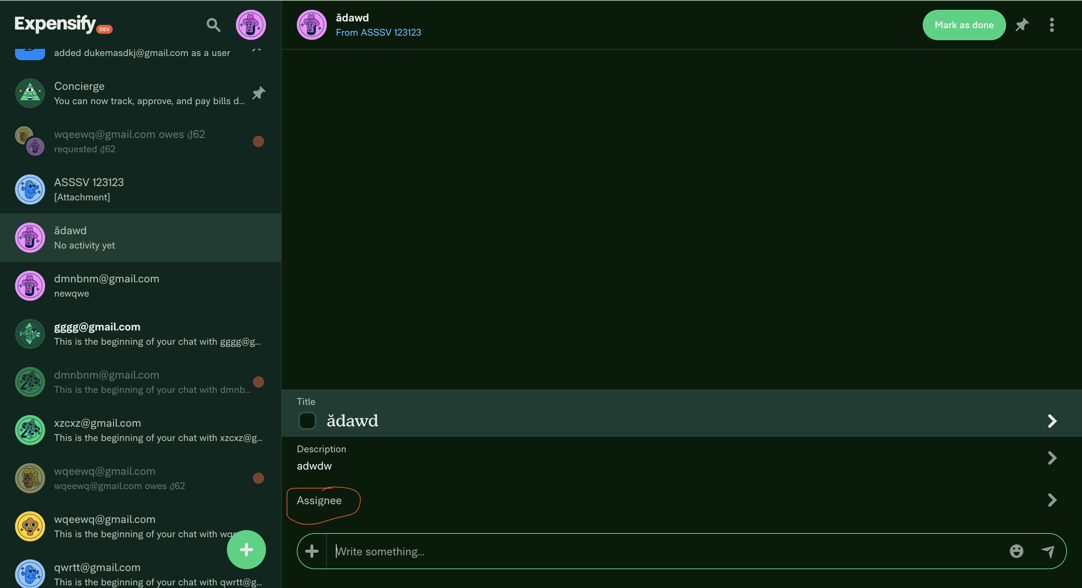The height and width of the screenshot is (588, 1082).
Task: Click the profile avatar in sidebar header
Action: point(251,25)
